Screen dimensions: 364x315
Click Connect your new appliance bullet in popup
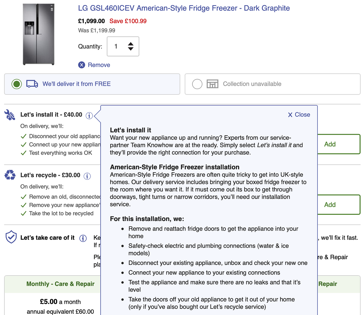204,272
